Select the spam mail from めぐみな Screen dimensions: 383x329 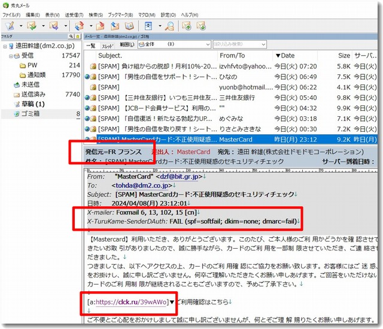click(230, 119)
